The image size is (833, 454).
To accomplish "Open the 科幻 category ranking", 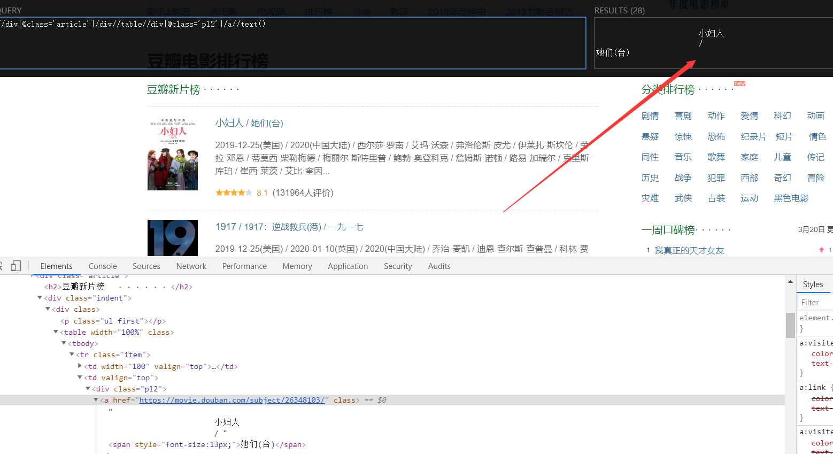I will tap(783, 116).
